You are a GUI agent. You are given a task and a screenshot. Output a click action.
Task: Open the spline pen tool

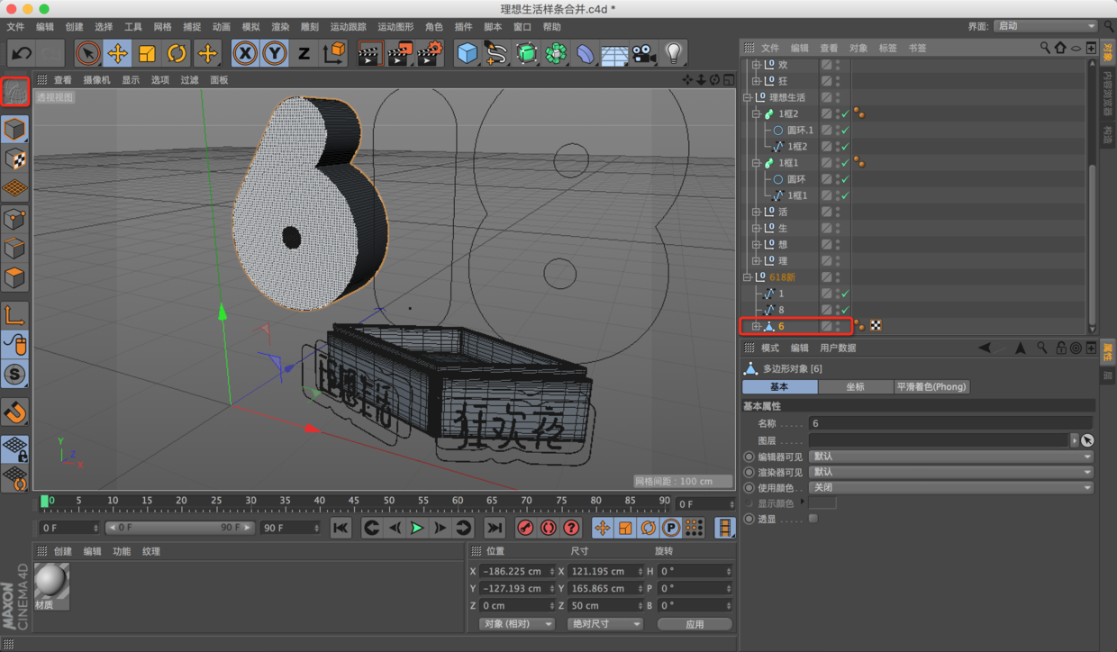[496, 53]
